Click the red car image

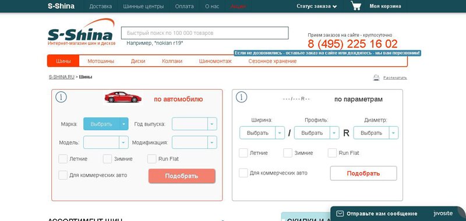click(x=123, y=97)
